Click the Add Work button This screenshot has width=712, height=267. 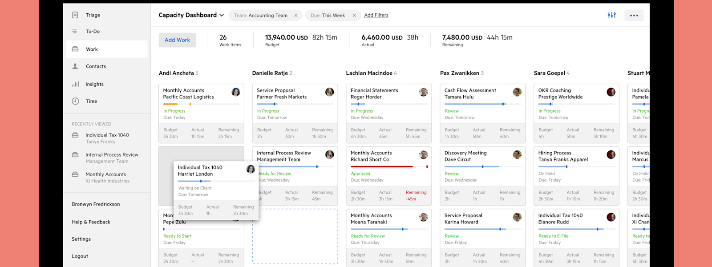[177, 40]
